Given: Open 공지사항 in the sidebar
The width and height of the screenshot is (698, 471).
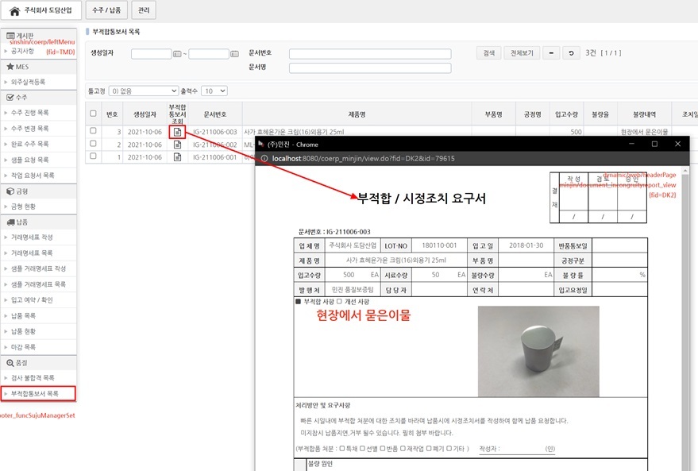Looking at the screenshot, I should pos(22,51).
